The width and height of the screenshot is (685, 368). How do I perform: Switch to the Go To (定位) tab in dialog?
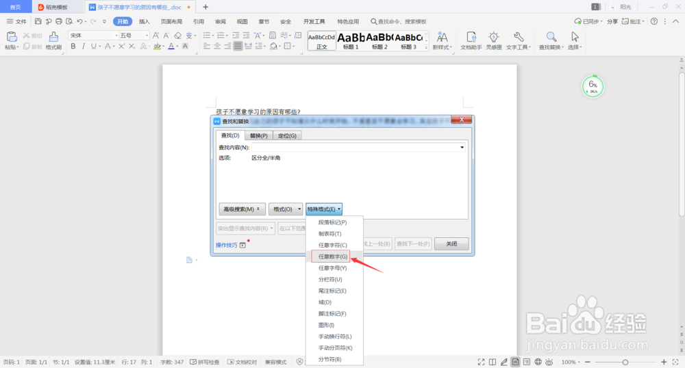pos(287,135)
